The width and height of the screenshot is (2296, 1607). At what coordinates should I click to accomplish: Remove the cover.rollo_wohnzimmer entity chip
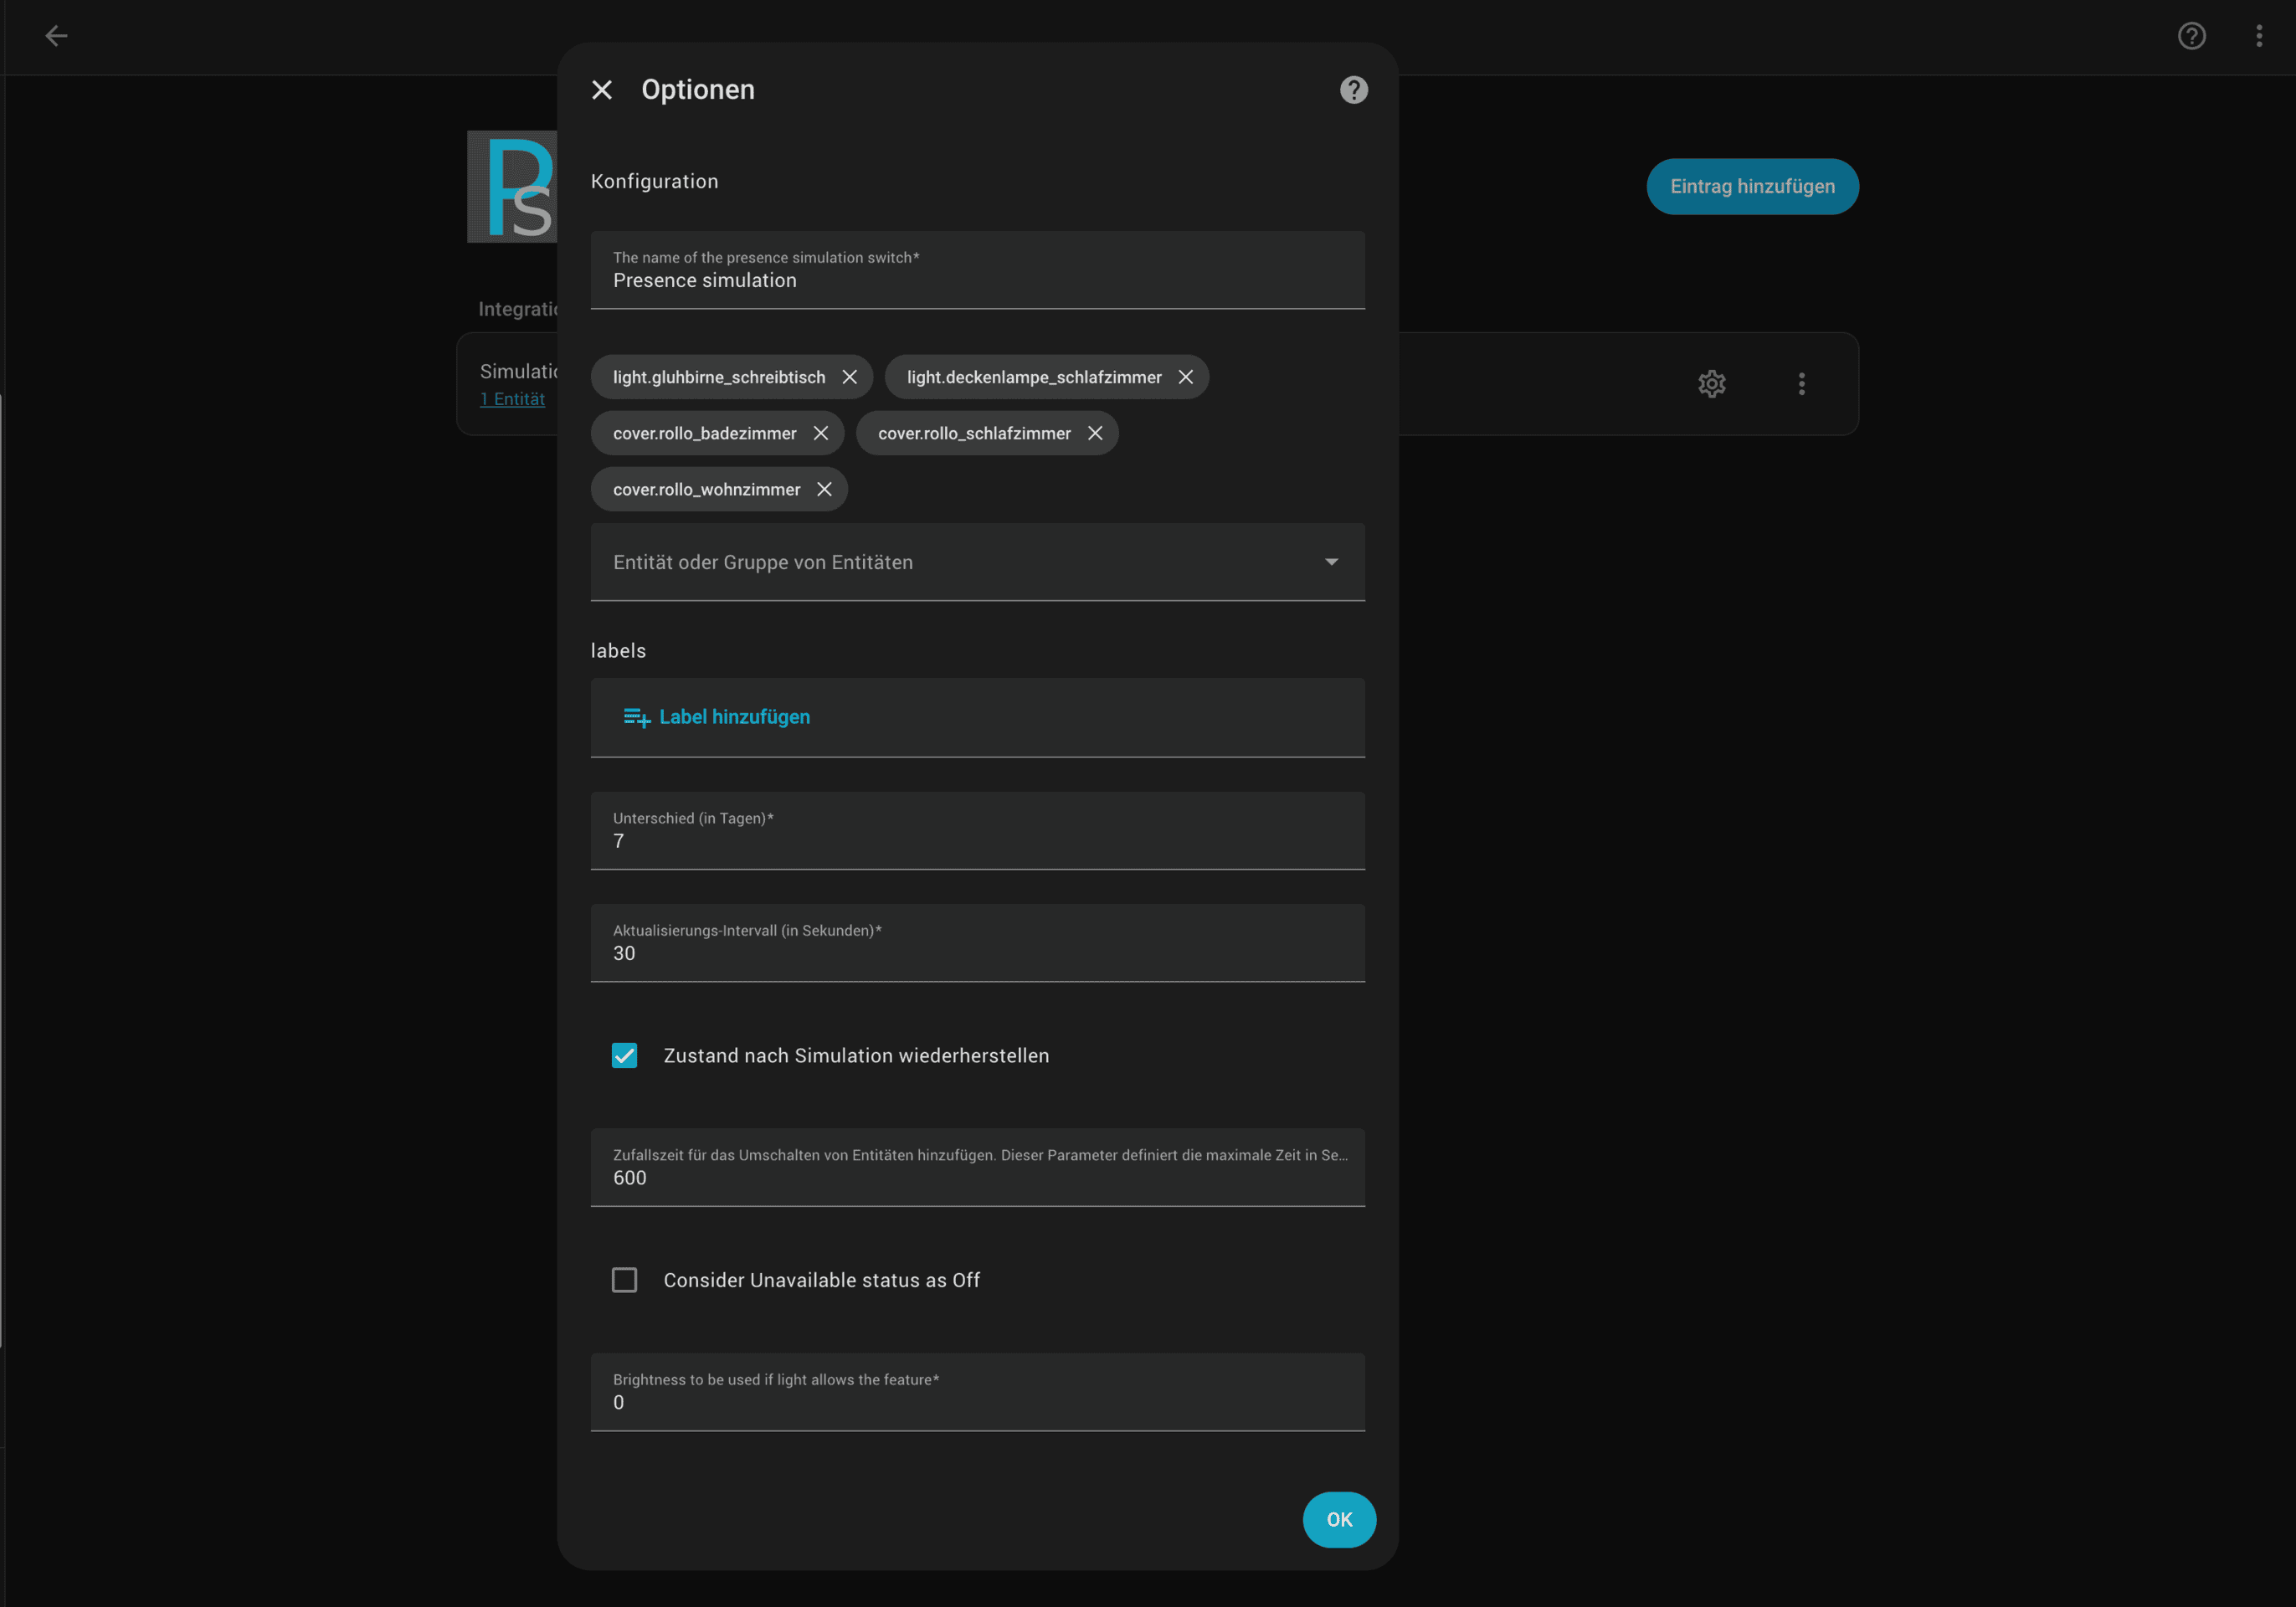pos(824,489)
